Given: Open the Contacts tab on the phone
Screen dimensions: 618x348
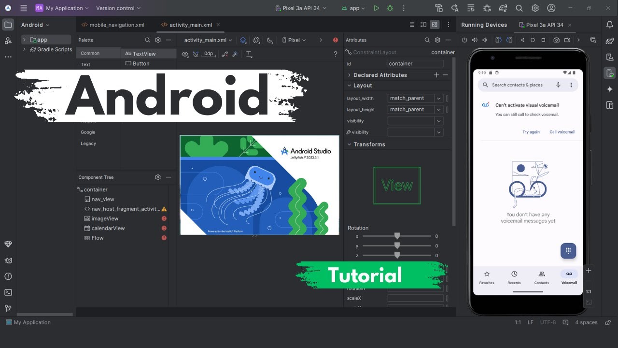Looking at the screenshot, I should point(542,277).
